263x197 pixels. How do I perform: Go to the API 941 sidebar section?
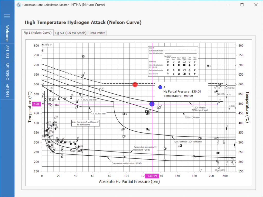(x=7, y=90)
